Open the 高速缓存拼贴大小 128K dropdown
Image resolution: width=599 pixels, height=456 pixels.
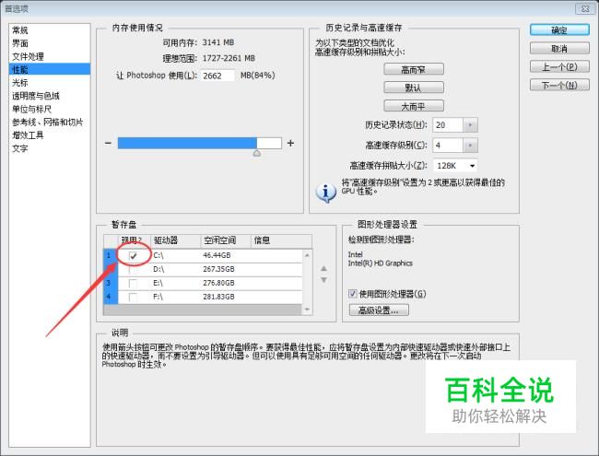(455, 166)
